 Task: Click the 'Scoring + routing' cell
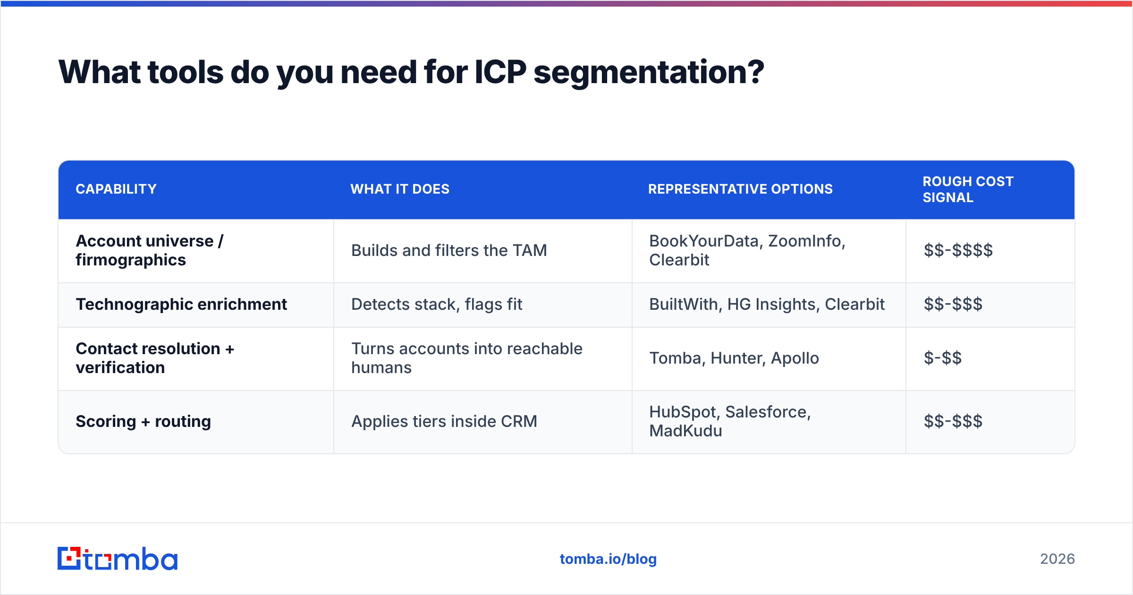pyautogui.click(x=196, y=422)
